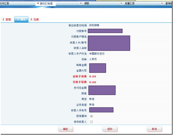The width and height of the screenshot is (173, 135).
Task: Click the 收款人手机号 label
Action: pos(79,110)
